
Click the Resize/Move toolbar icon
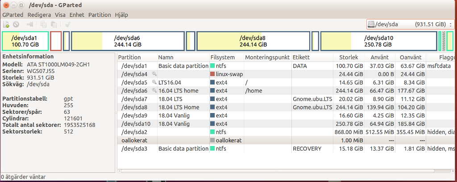(x=30, y=24)
